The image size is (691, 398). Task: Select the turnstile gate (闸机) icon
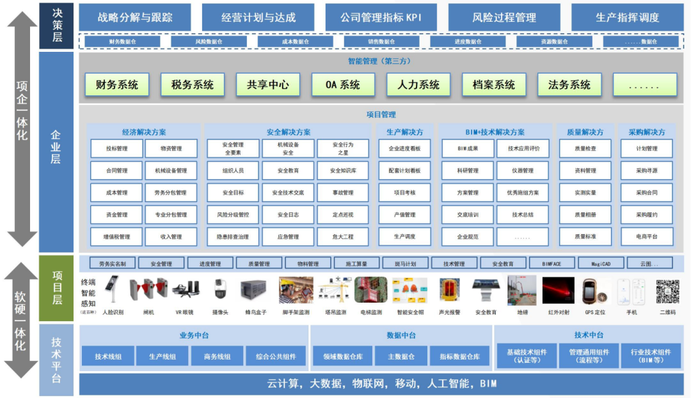tap(148, 290)
